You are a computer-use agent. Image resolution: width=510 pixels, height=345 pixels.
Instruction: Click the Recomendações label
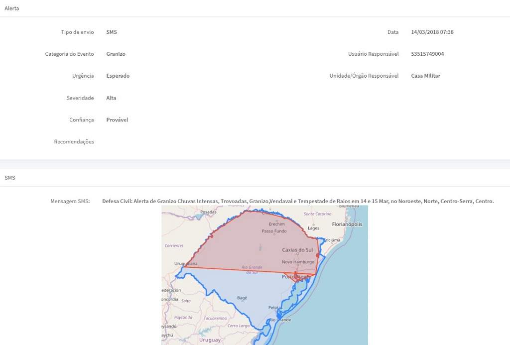(x=74, y=142)
